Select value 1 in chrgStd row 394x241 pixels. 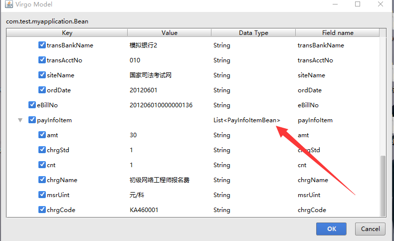click(131, 150)
